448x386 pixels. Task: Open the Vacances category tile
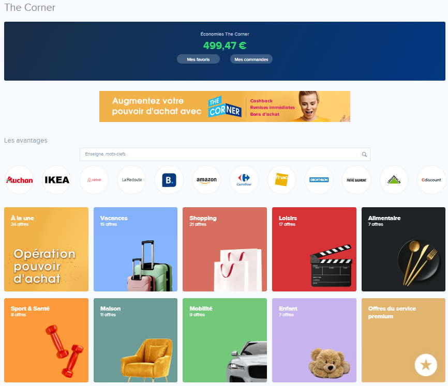point(136,249)
